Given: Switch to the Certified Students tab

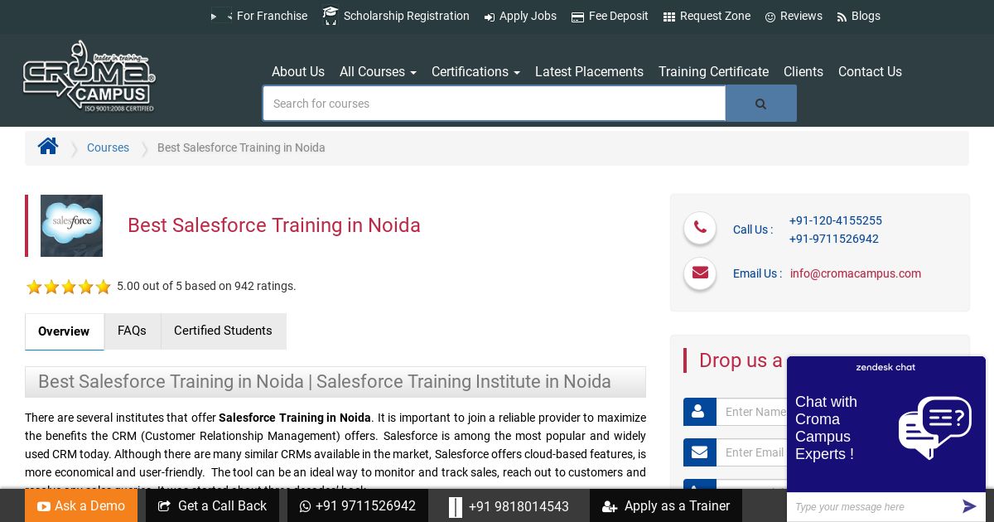Looking at the screenshot, I should tap(223, 331).
